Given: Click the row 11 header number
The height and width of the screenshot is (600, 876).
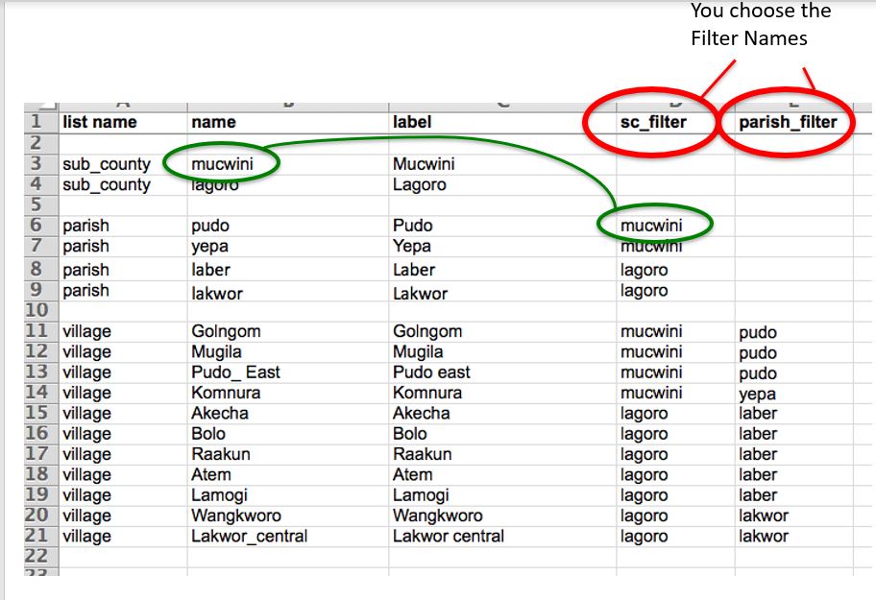Looking at the screenshot, I should (x=36, y=332).
